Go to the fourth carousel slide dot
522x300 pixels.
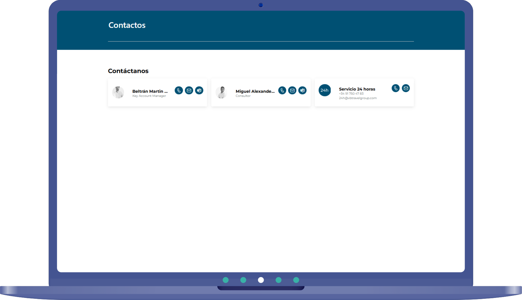pos(279,280)
